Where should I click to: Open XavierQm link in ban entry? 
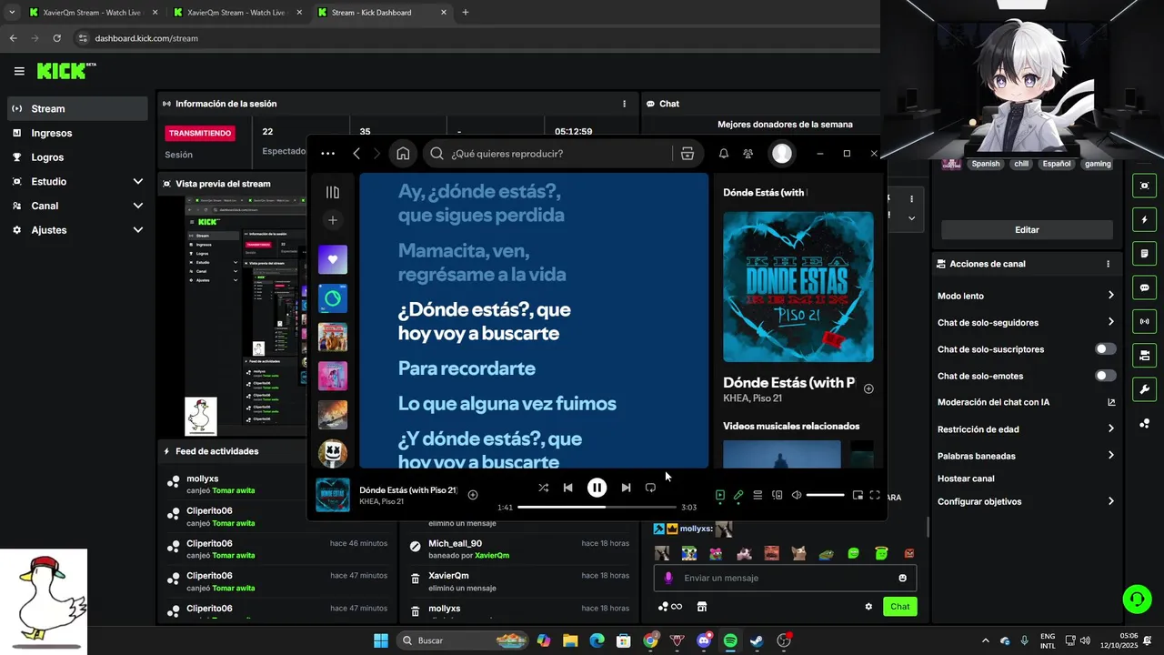coord(492,555)
